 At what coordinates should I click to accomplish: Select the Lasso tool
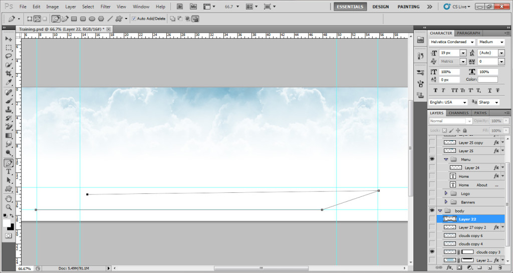click(x=9, y=56)
